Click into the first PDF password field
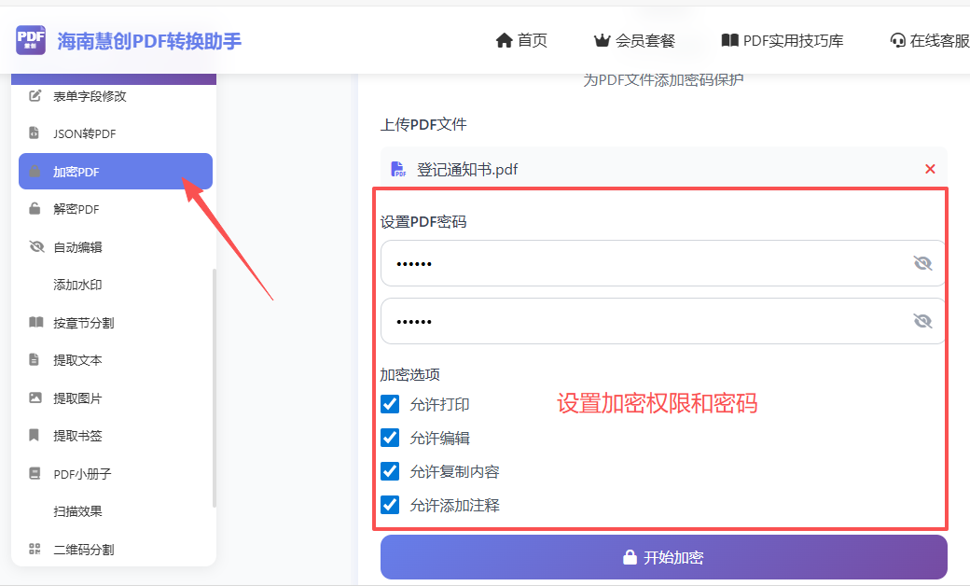Screen dimensions: 970x586 (x=664, y=263)
